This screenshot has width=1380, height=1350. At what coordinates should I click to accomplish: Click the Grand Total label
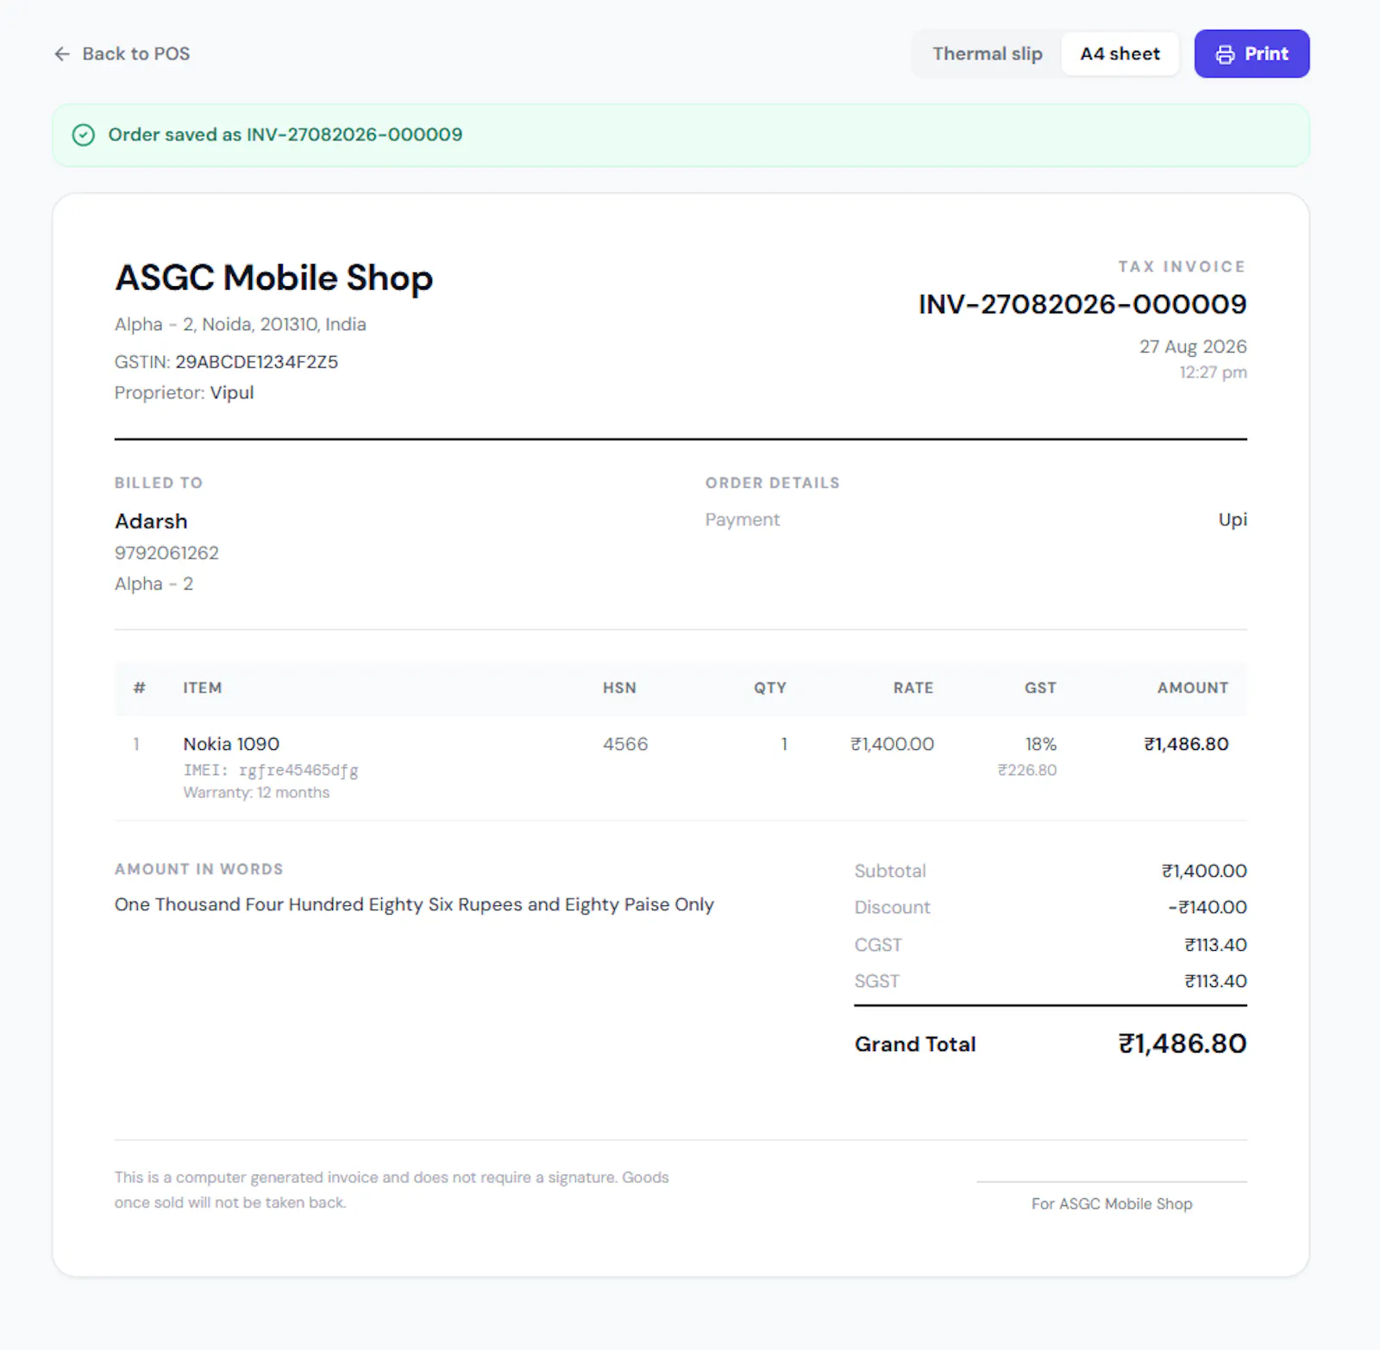[x=915, y=1044]
